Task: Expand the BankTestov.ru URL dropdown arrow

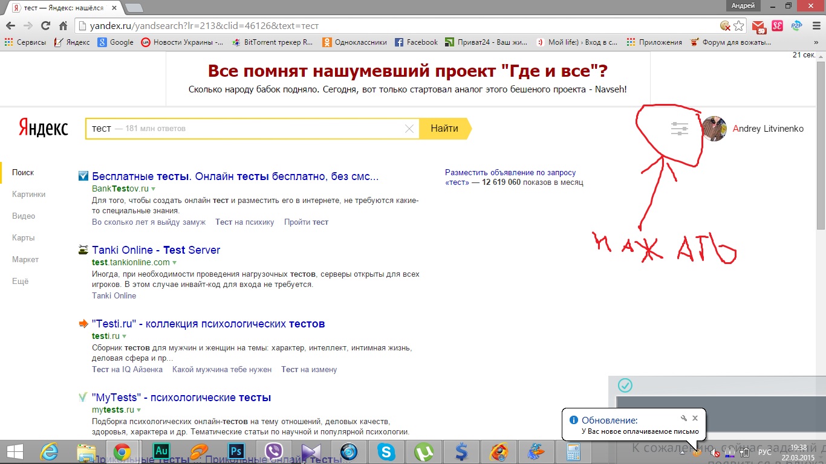Action: (154, 189)
